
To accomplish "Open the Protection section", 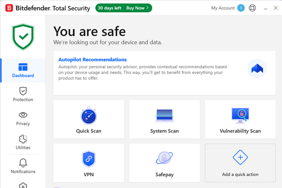I will point(23,94).
